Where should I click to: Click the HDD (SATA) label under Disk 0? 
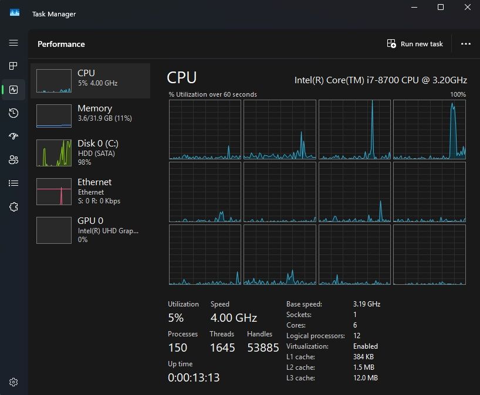[96, 154]
